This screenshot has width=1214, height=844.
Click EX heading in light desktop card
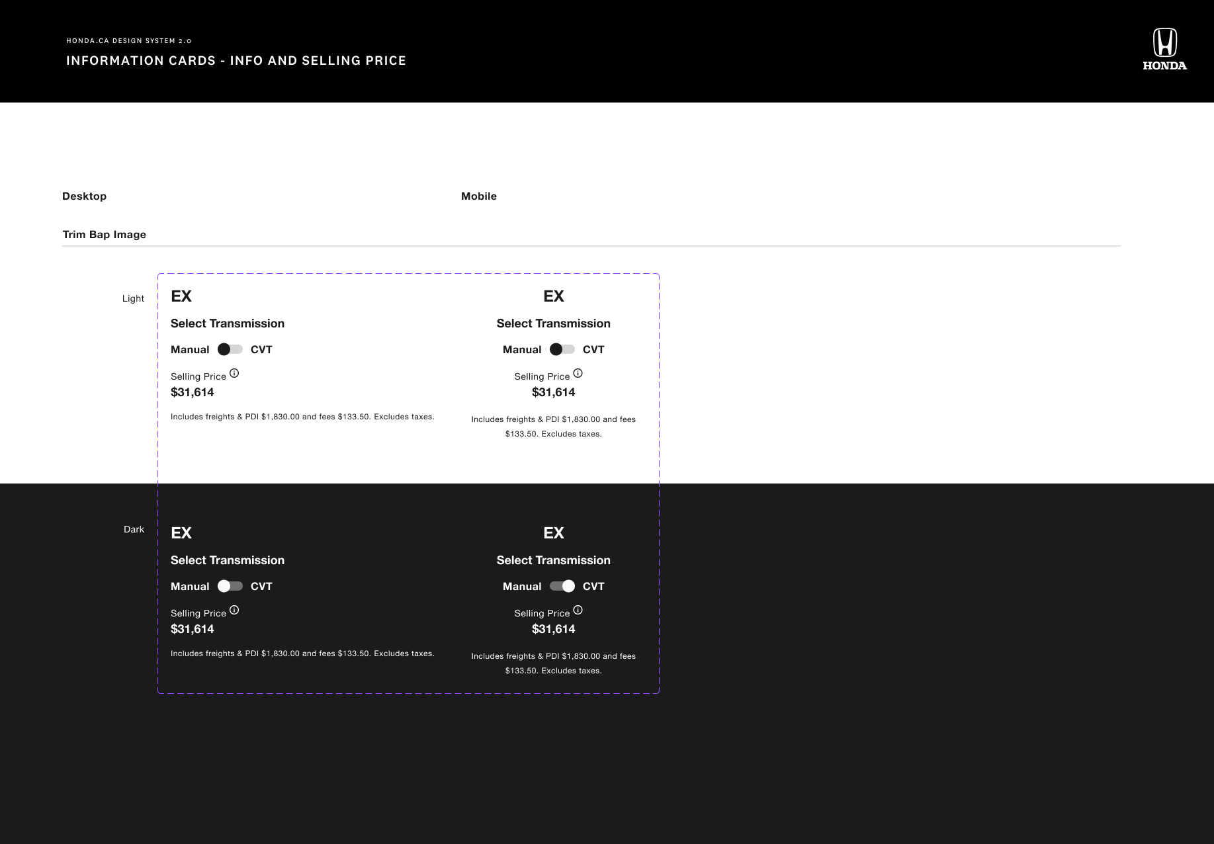(181, 296)
